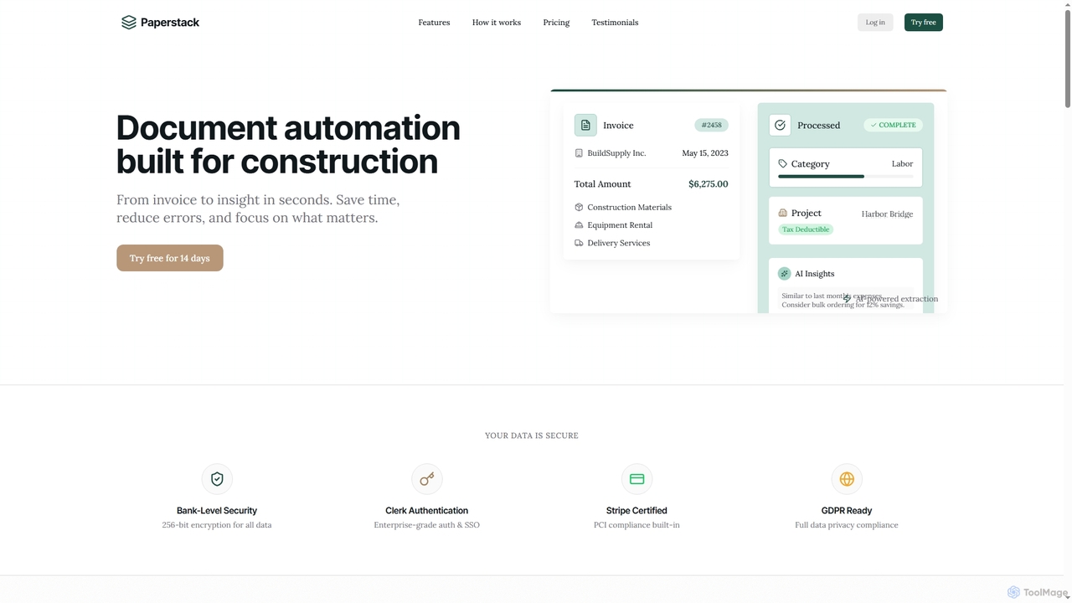
Task: Select the Testimonials nav link
Action: pyautogui.click(x=615, y=23)
